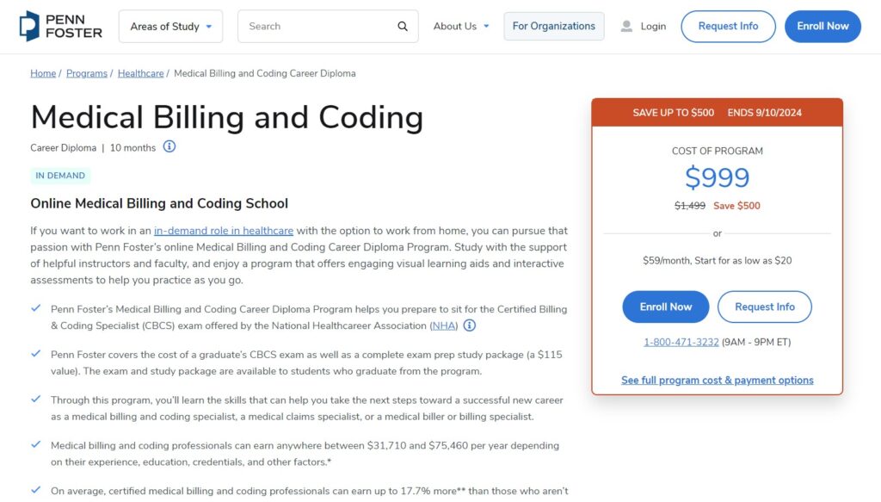Click the search magnifier icon
881x502 pixels.
click(403, 26)
